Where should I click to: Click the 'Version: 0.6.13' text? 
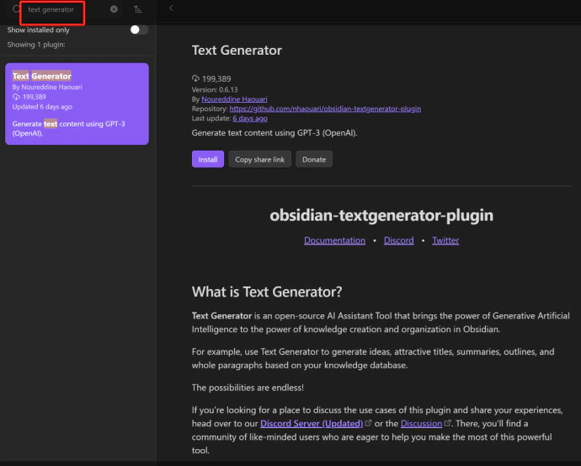tap(215, 89)
